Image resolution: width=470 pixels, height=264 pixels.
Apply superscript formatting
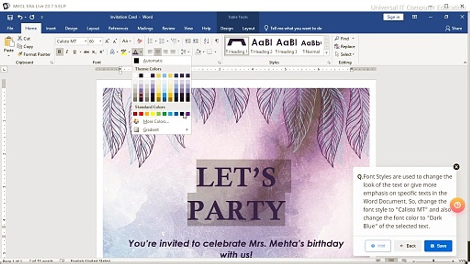pos(102,52)
